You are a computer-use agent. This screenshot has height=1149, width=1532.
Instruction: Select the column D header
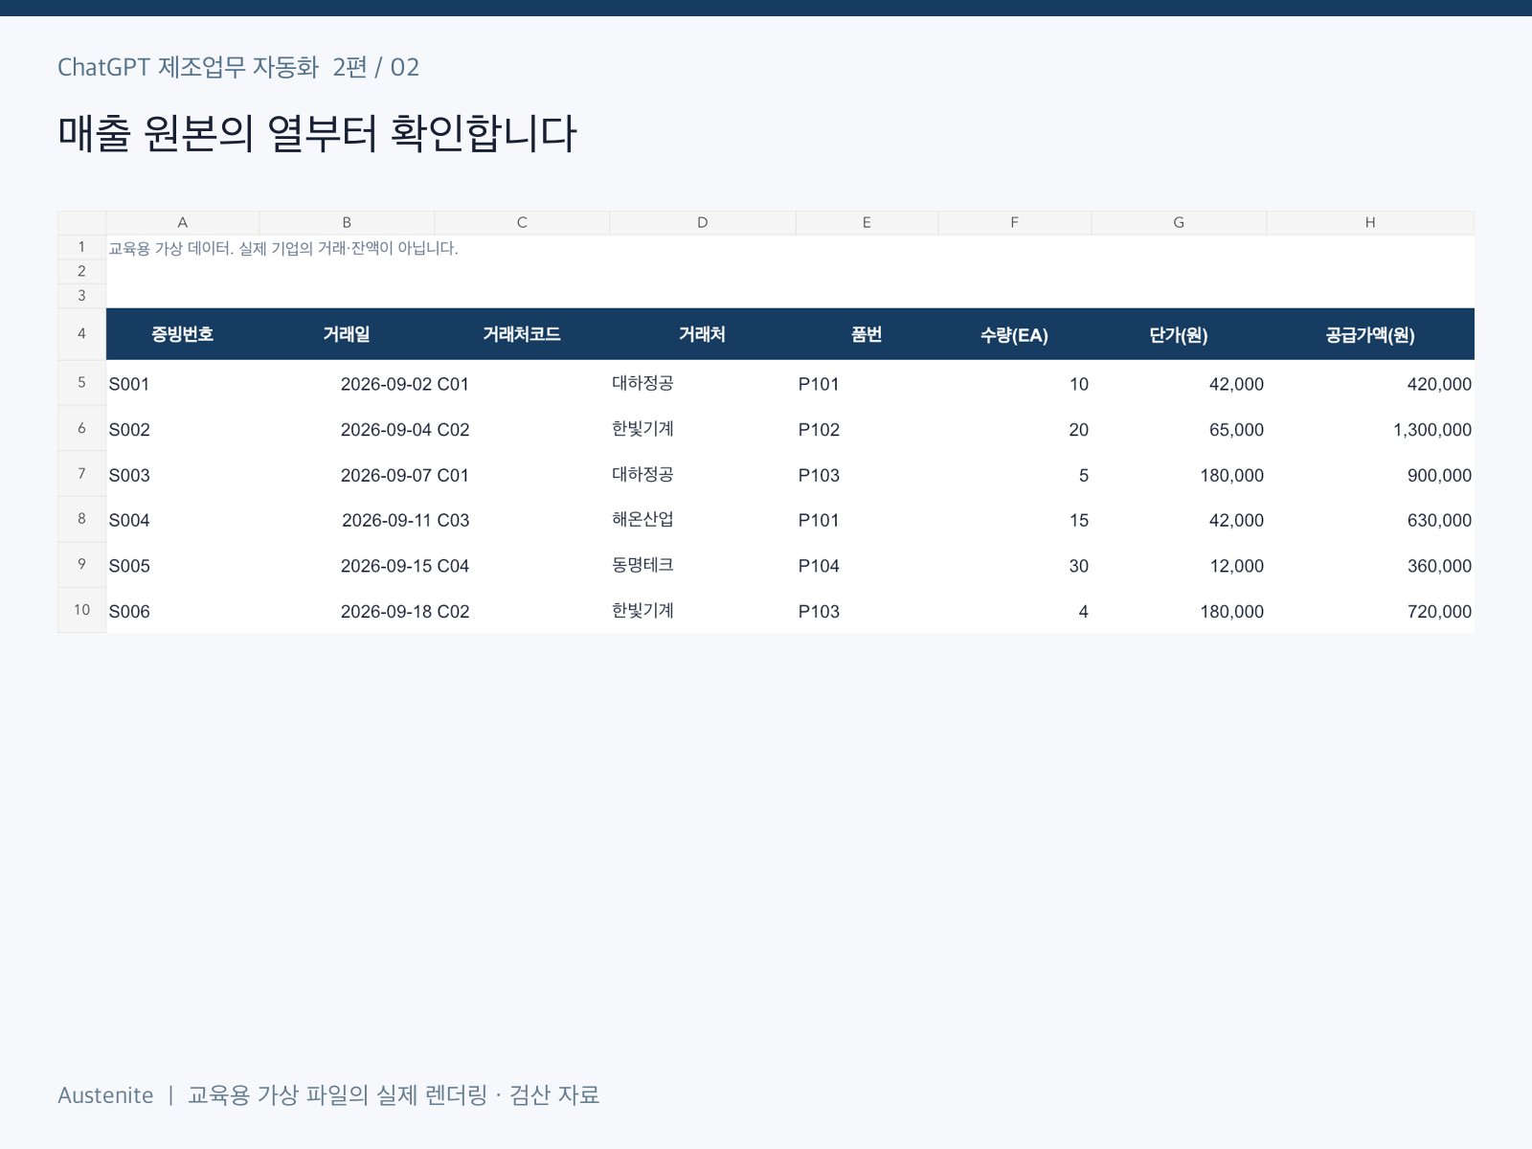703,222
